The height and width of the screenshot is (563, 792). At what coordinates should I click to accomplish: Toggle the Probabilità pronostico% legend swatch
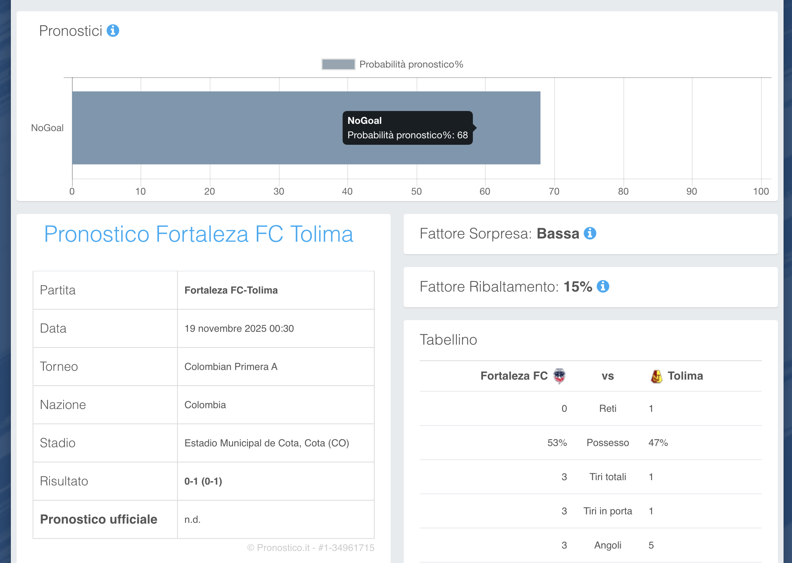tap(338, 64)
